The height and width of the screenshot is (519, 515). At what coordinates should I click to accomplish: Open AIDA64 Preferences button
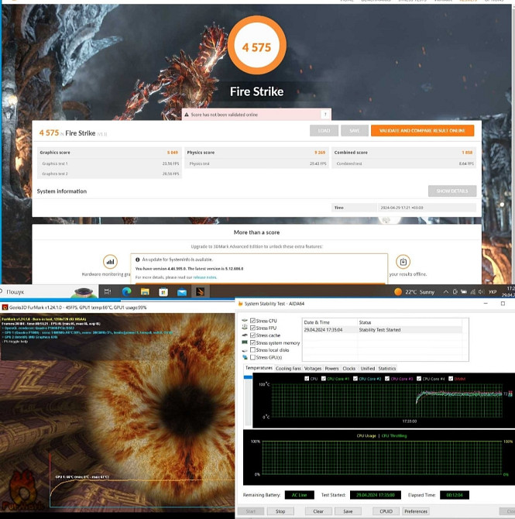click(x=416, y=511)
